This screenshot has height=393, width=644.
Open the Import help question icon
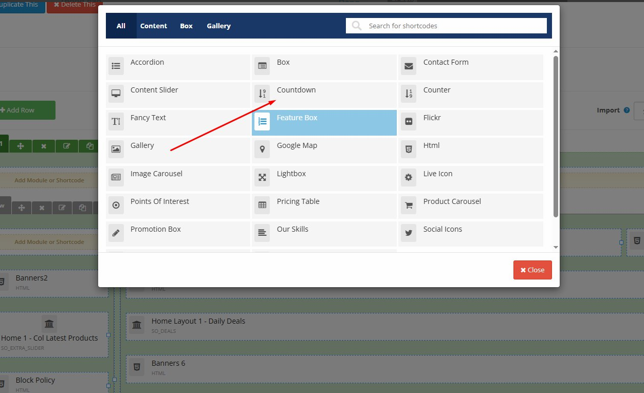[627, 110]
